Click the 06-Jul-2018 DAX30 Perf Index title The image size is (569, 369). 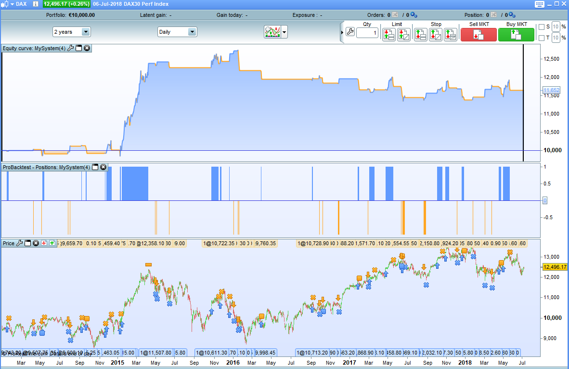tap(130, 4)
